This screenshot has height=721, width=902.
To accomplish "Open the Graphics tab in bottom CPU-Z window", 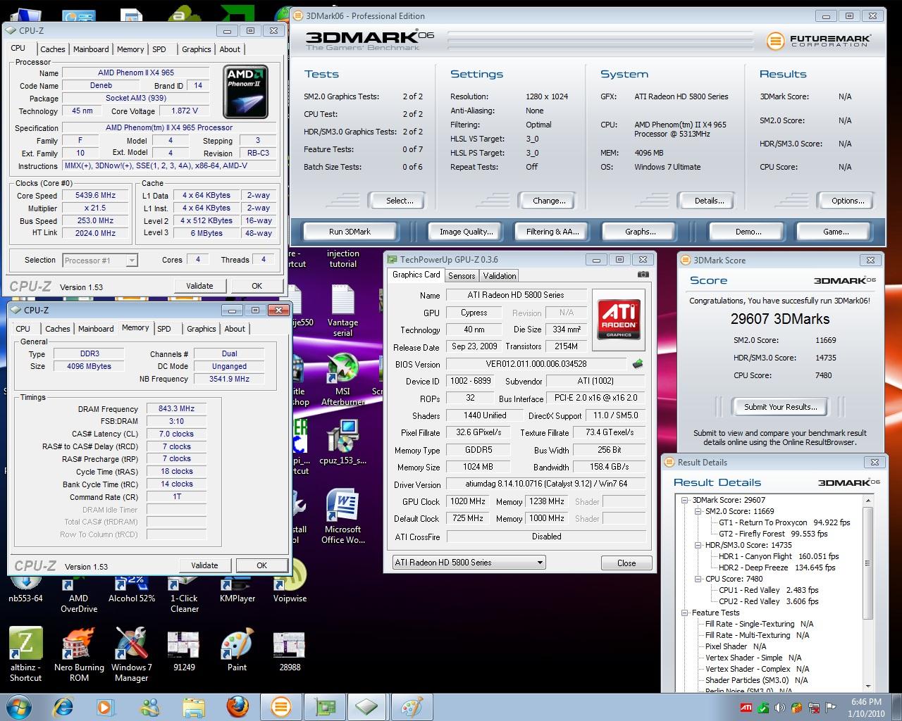I will coord(201,329).
